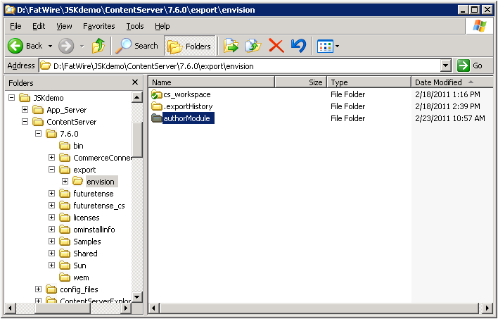Collapse the 7.6.0 tree node
Image resolution: width=498 pixels, height=319 pixels.
[38, 134]
